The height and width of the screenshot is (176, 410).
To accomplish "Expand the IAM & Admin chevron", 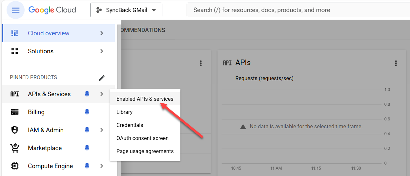I will (102, 130).
